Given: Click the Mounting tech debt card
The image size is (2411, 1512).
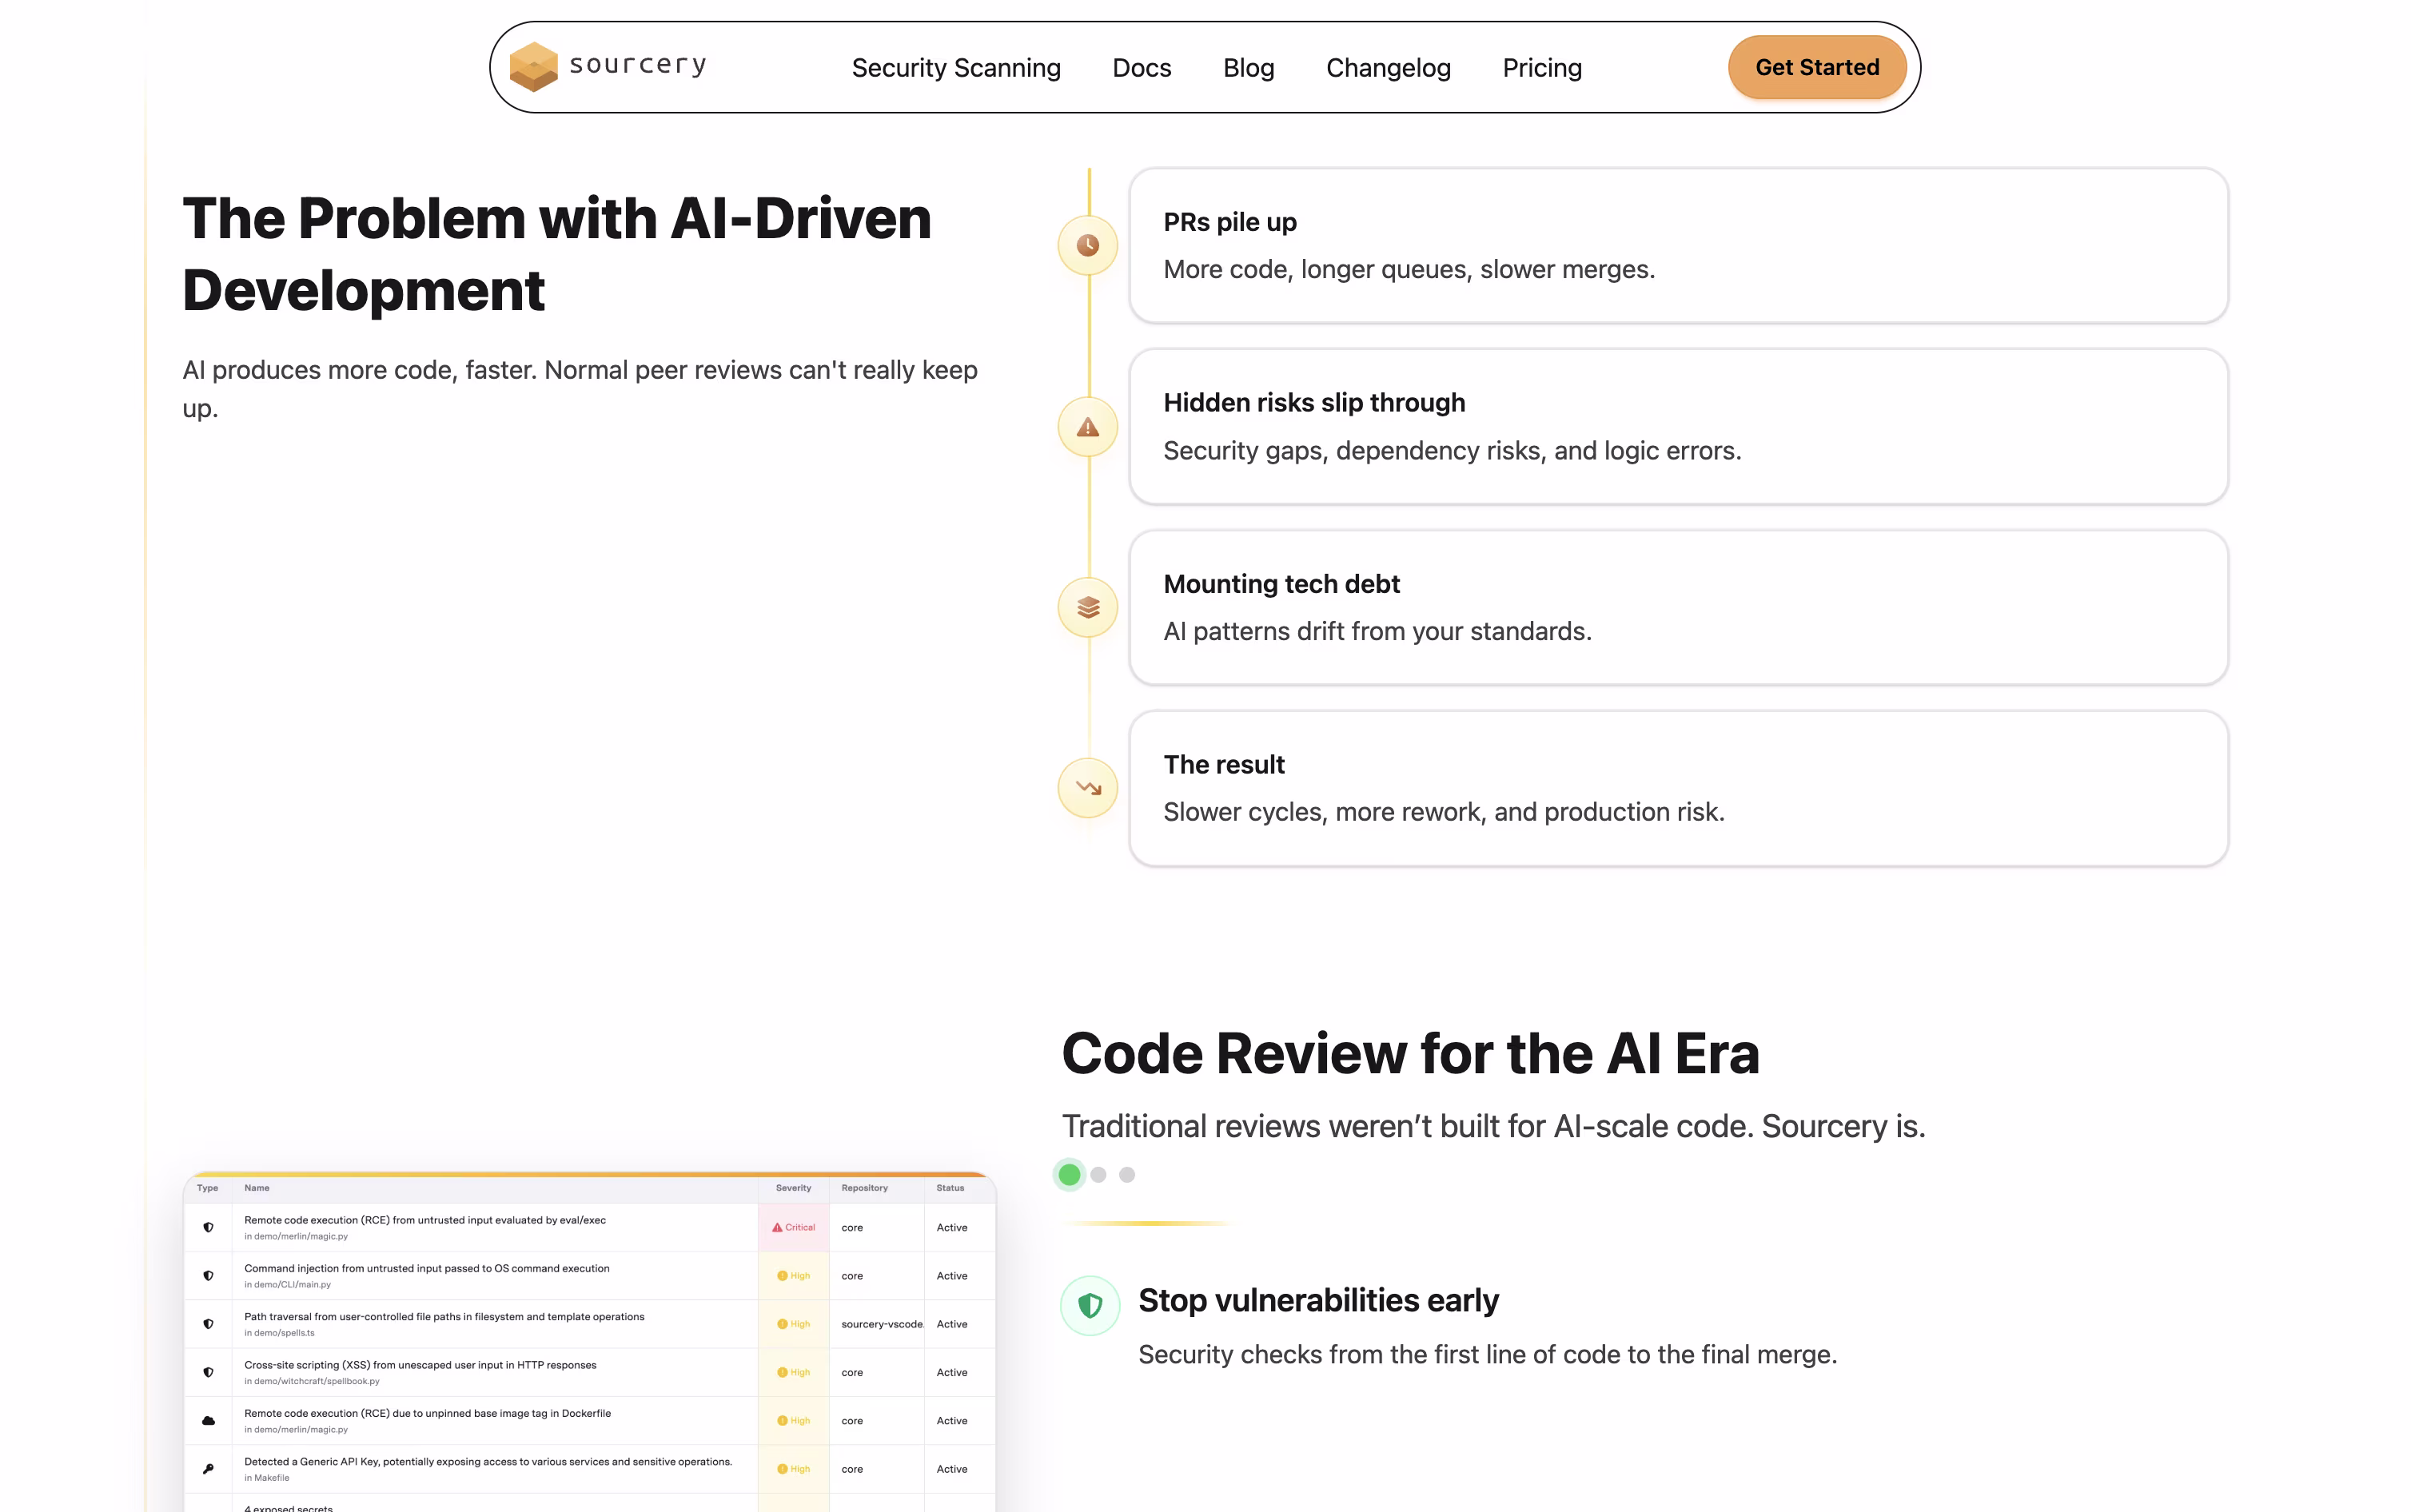Looking at the screenshot, I should [x=1678, y=607].
